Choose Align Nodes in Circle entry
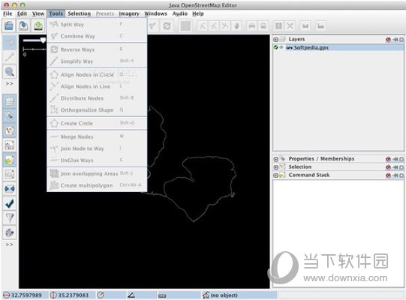Image resolution: width=406 pixels, height=300 pixels. click(x=97, y=74)
